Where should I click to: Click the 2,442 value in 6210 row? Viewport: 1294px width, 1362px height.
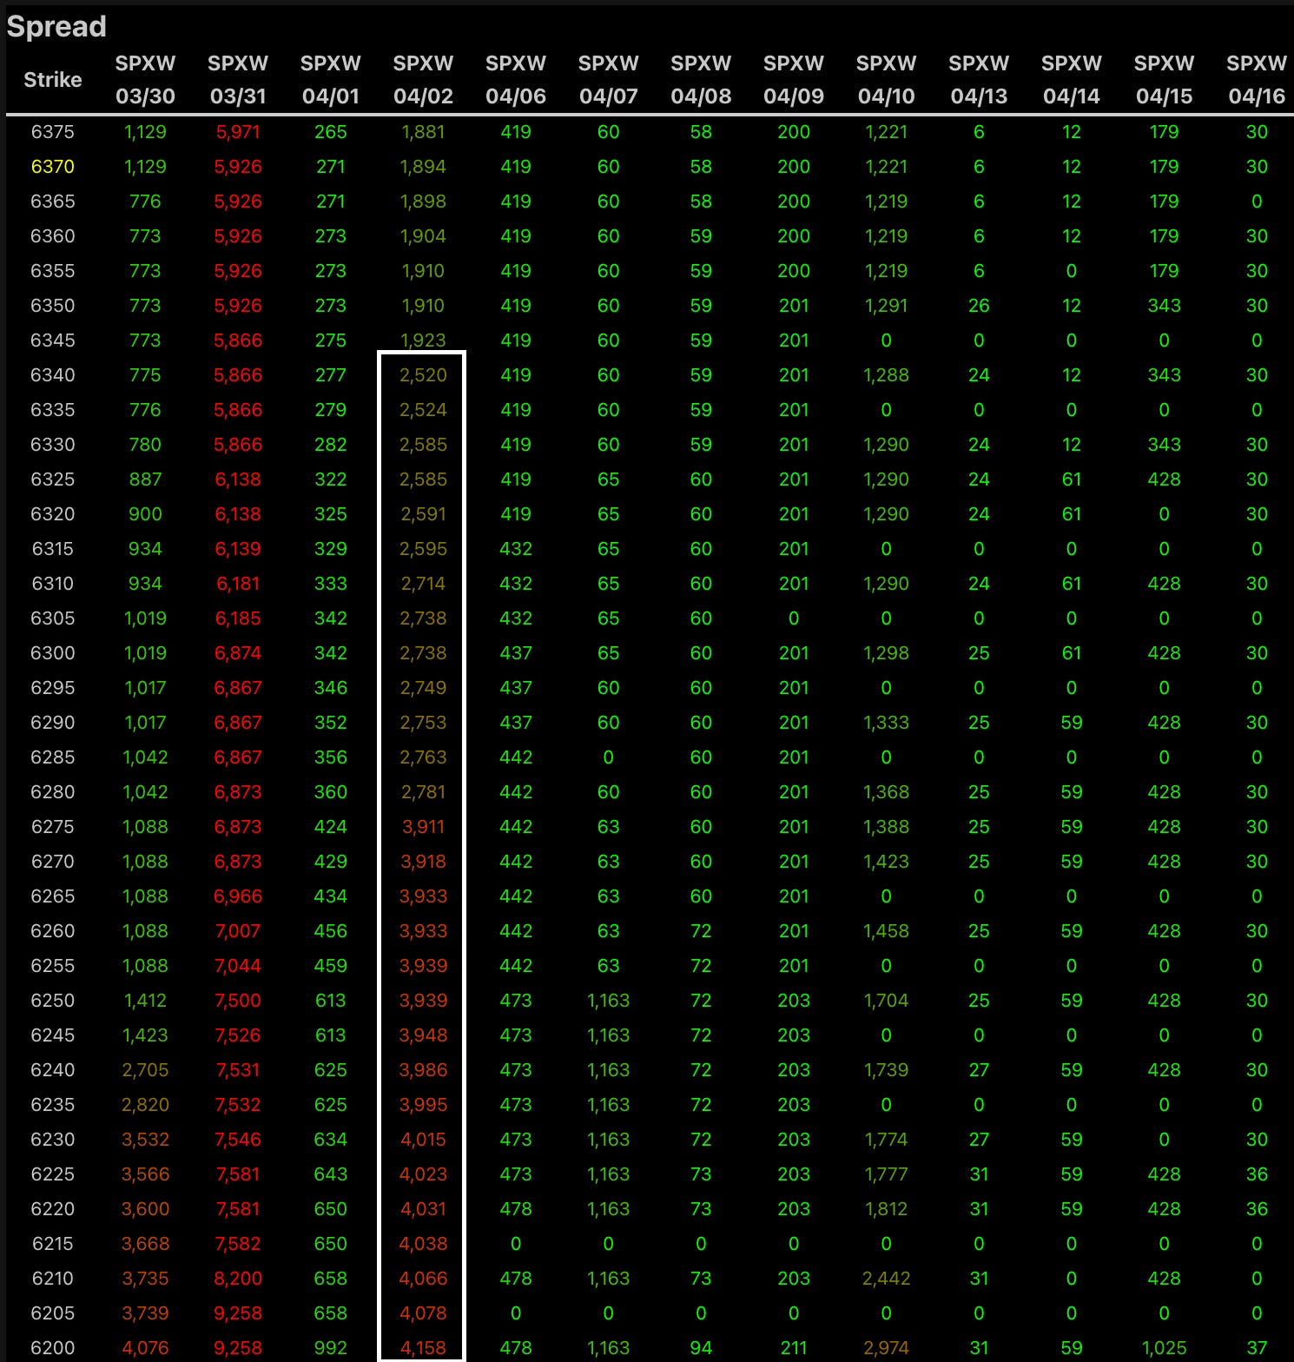click(x=887, y=1279)
